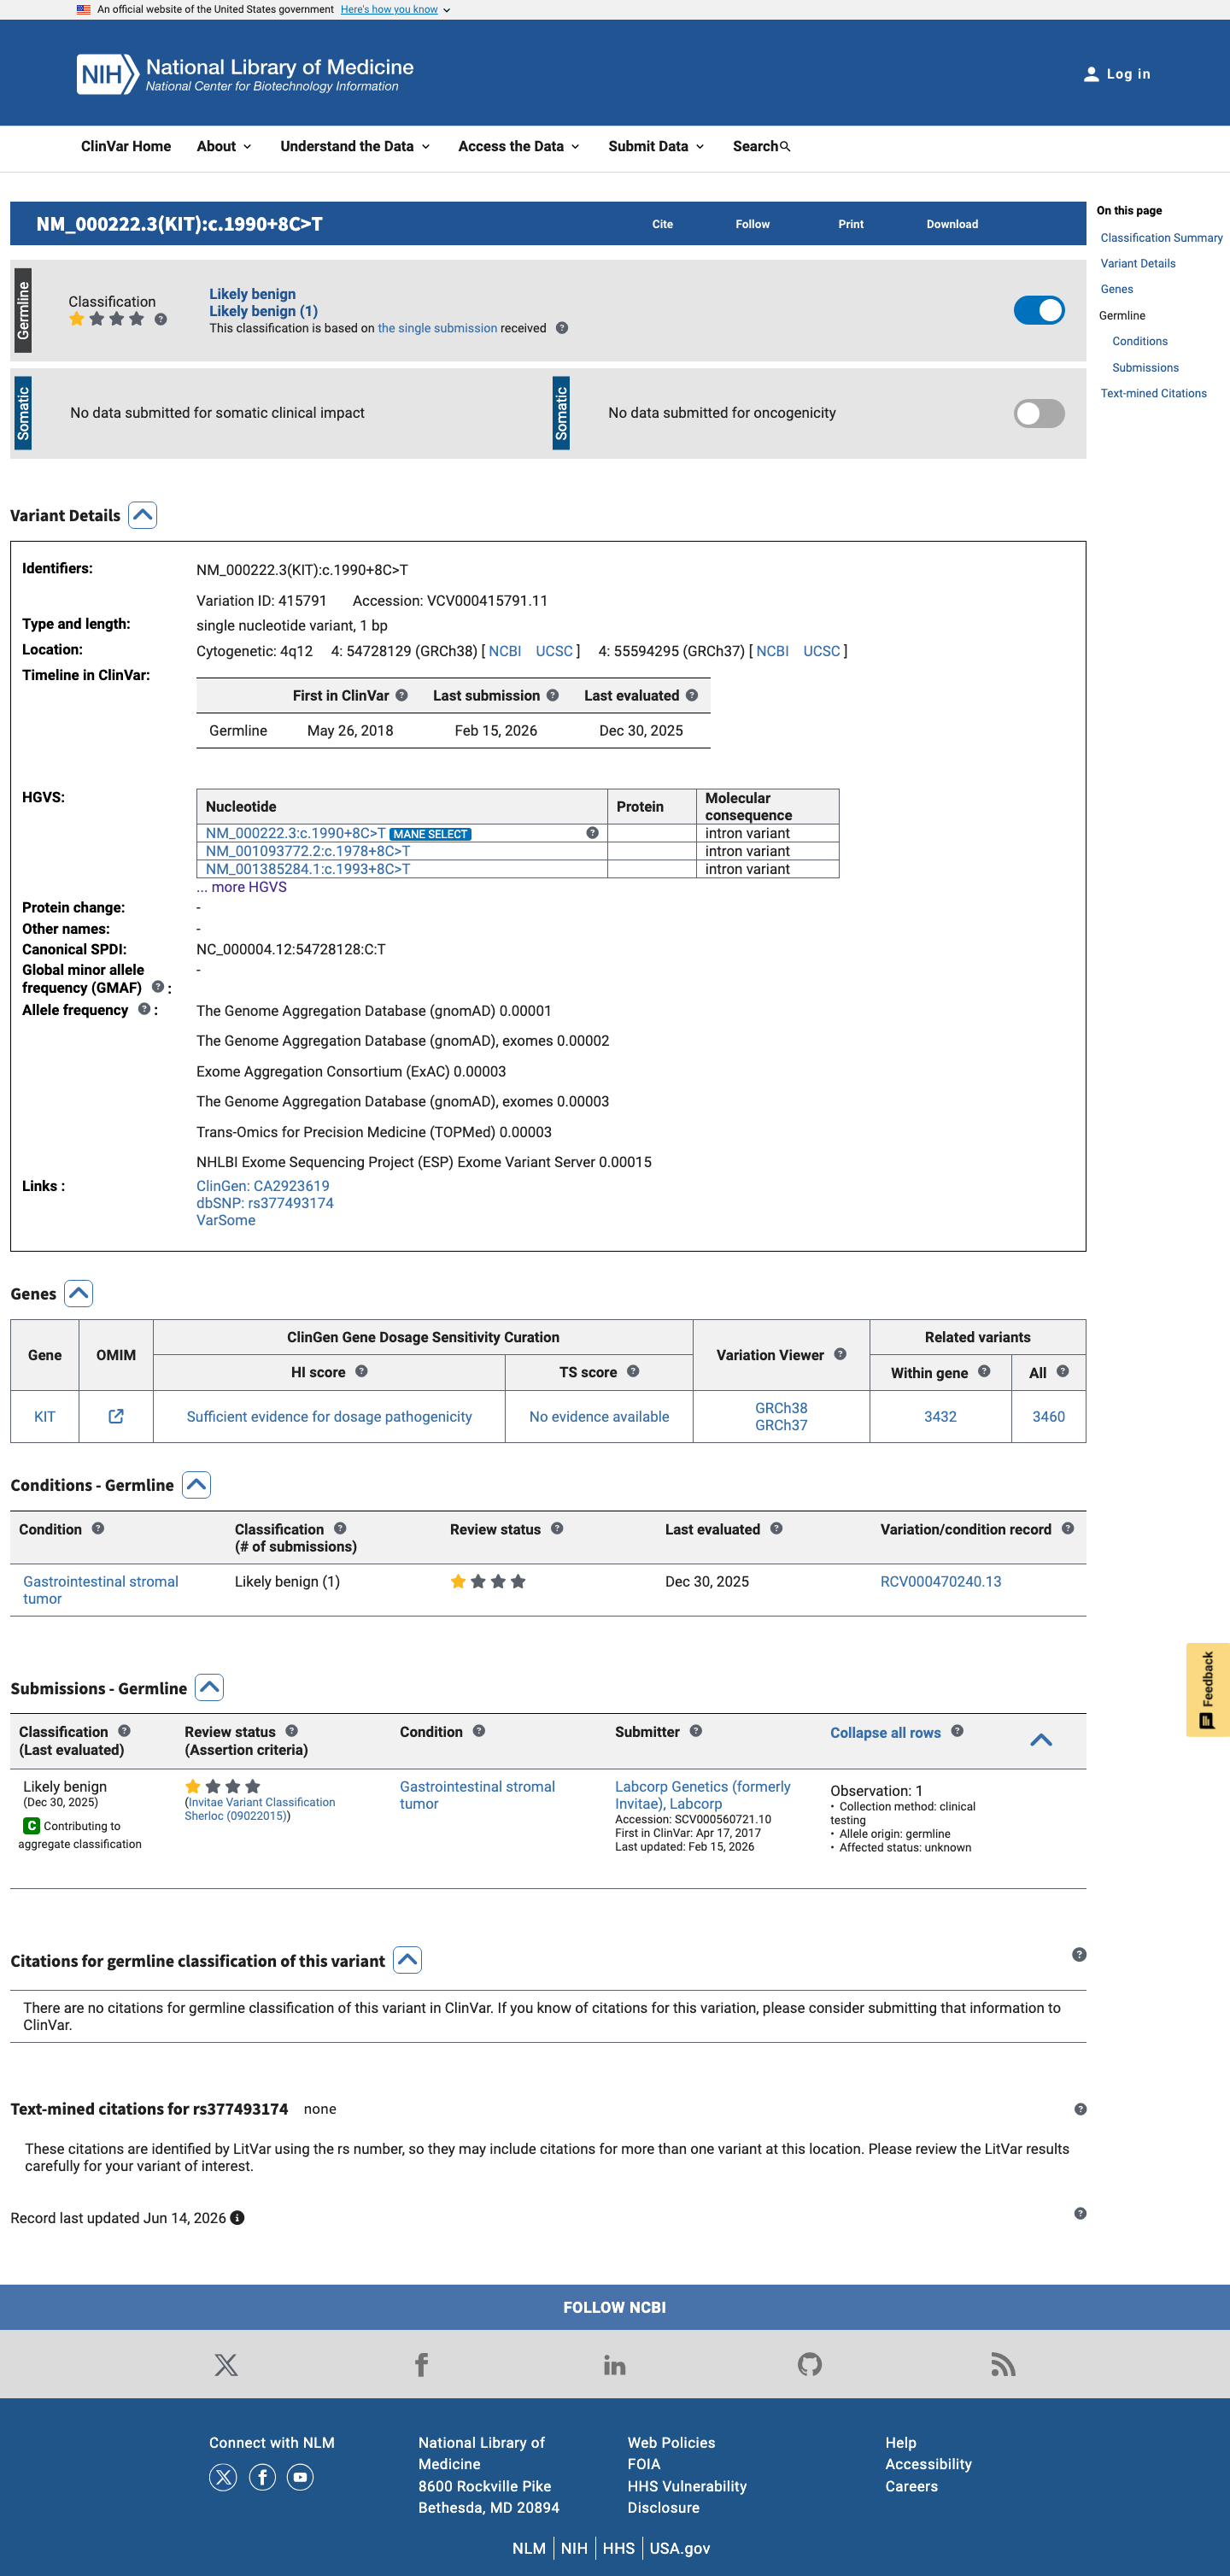Open help icon next to Classification stars
1230x2576 pixels.
click(x=160, y=319)
